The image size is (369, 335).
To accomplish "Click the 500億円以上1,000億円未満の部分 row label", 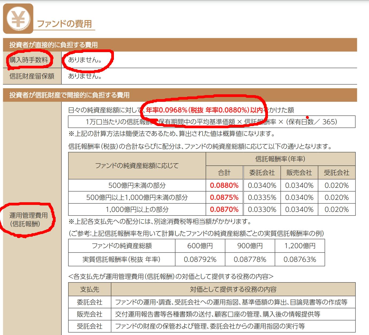I will point(137,197).
